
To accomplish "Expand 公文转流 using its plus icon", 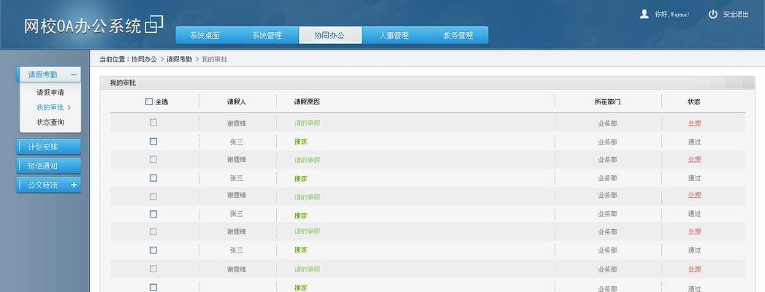I will (x=74, y=185).
